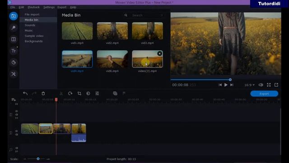The height and width of the screenshot is (163, 289).
Task: Open the Transitions panel icon
Action: (14, 39)
